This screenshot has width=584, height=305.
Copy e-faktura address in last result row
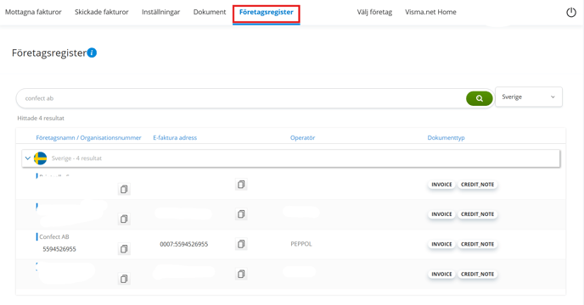pyautogui.click(x=241, y=274)
